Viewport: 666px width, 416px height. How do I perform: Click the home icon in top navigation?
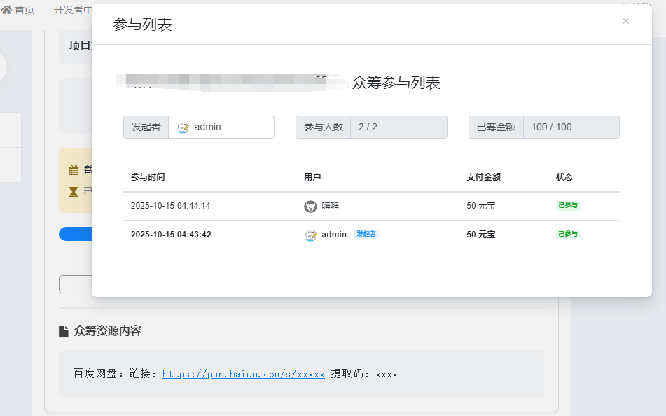[x=6, y=10]
